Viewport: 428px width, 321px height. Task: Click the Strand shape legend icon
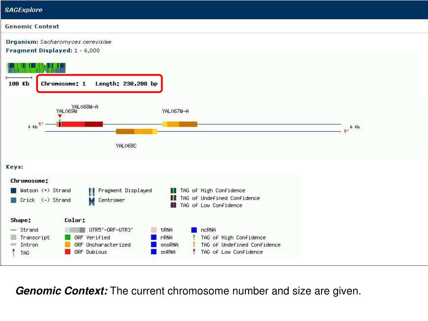tap(13, 230)
